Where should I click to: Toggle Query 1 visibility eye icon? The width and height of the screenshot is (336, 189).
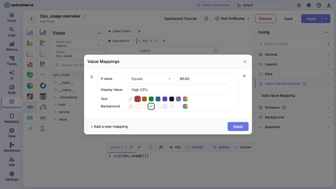[x=131, y=147]
